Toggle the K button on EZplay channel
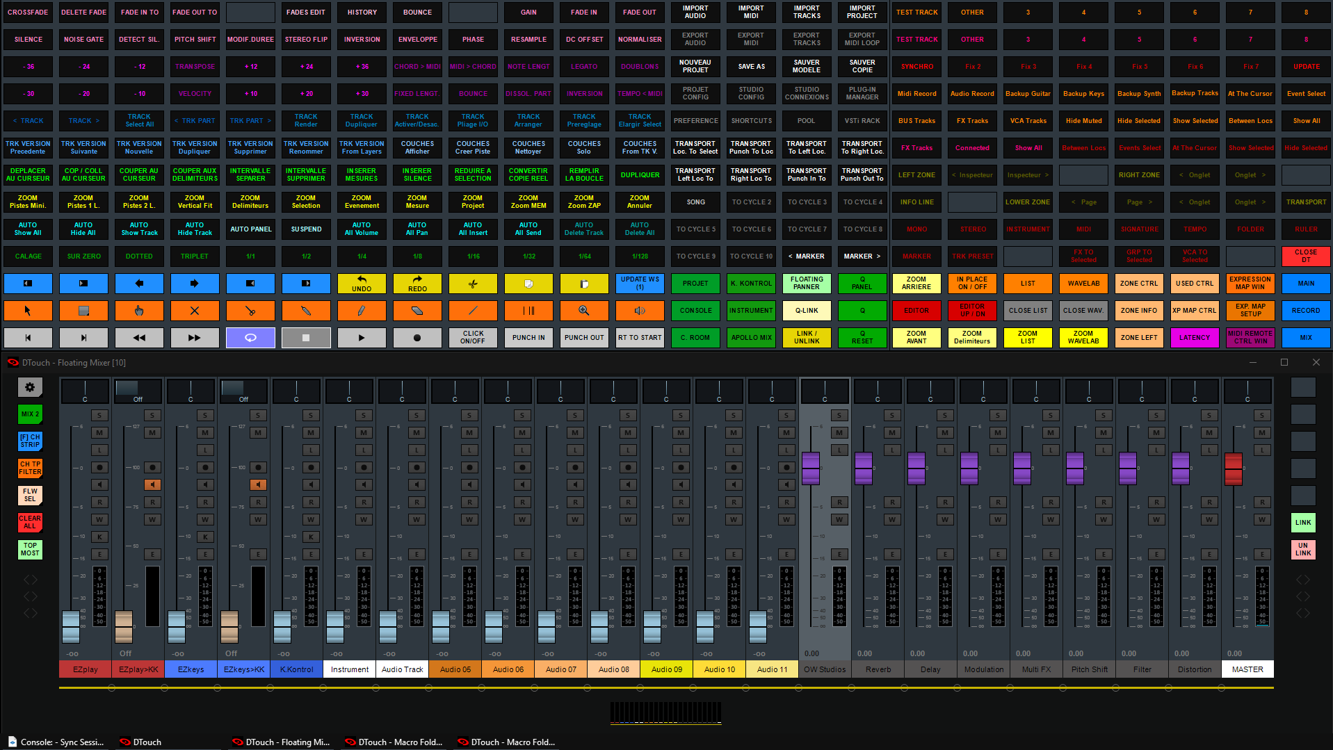 pyautogui.click(x=99, y=537)
